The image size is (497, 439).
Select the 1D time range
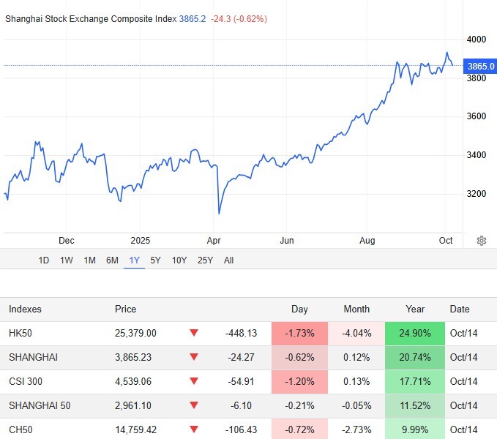pos(44,260)
